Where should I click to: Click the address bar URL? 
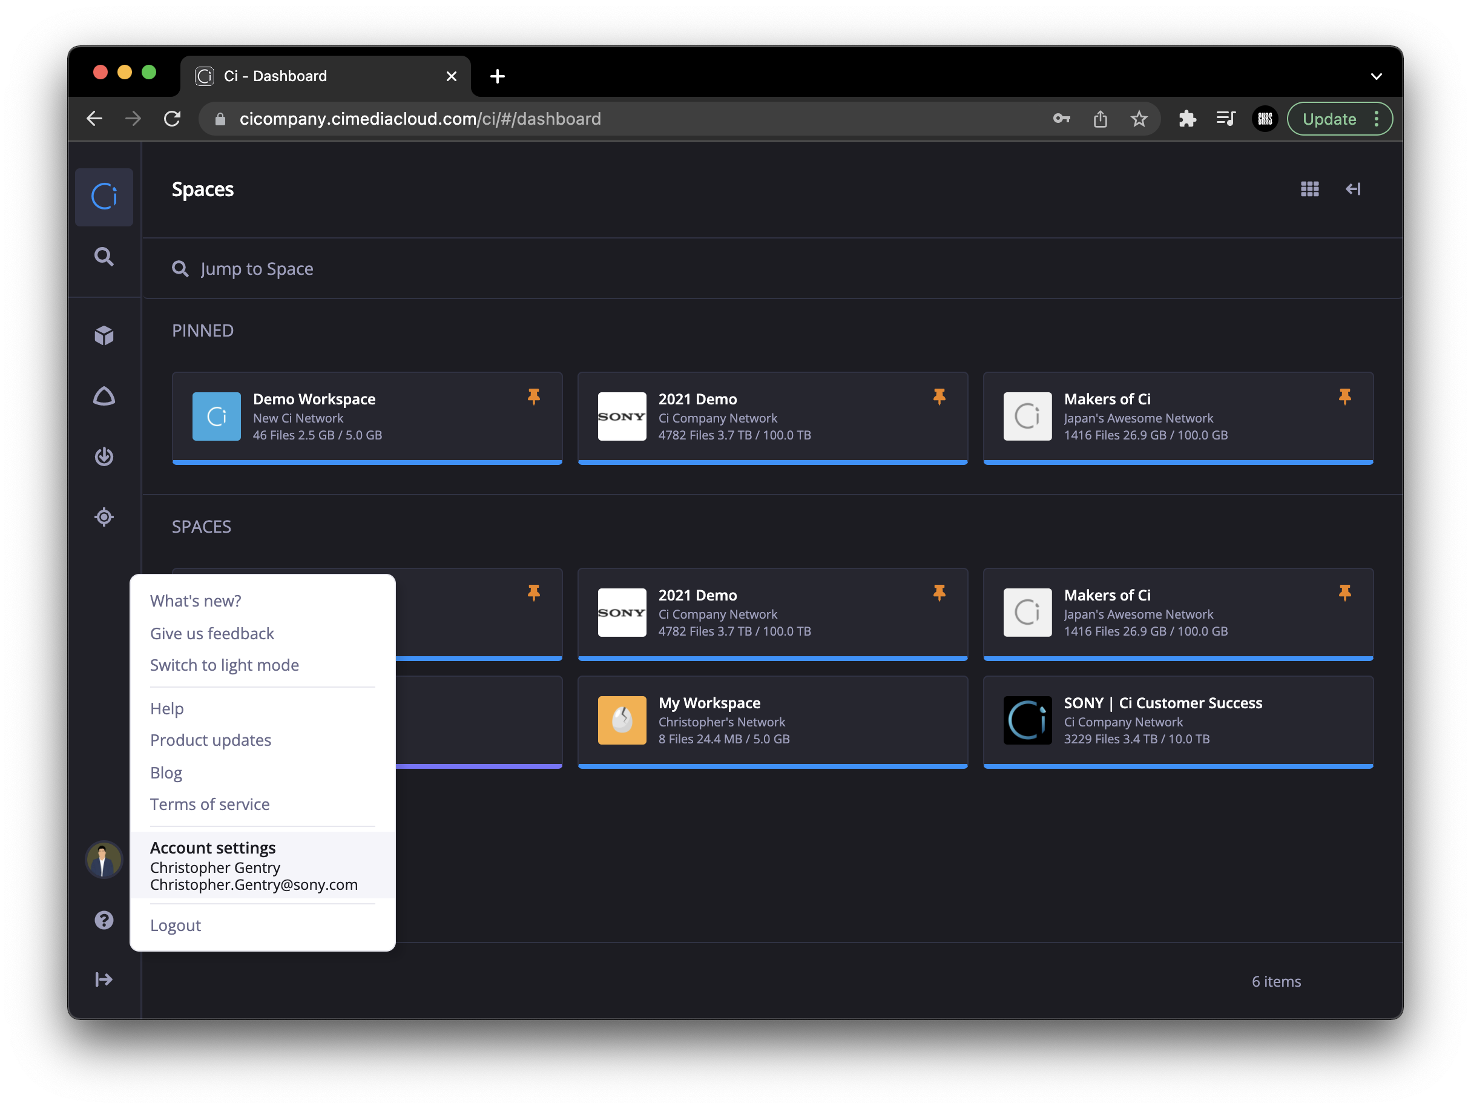[420, 119]
